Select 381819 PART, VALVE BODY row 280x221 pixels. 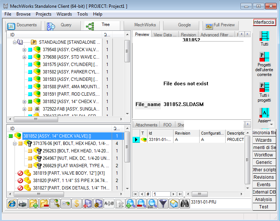[69, 173]
